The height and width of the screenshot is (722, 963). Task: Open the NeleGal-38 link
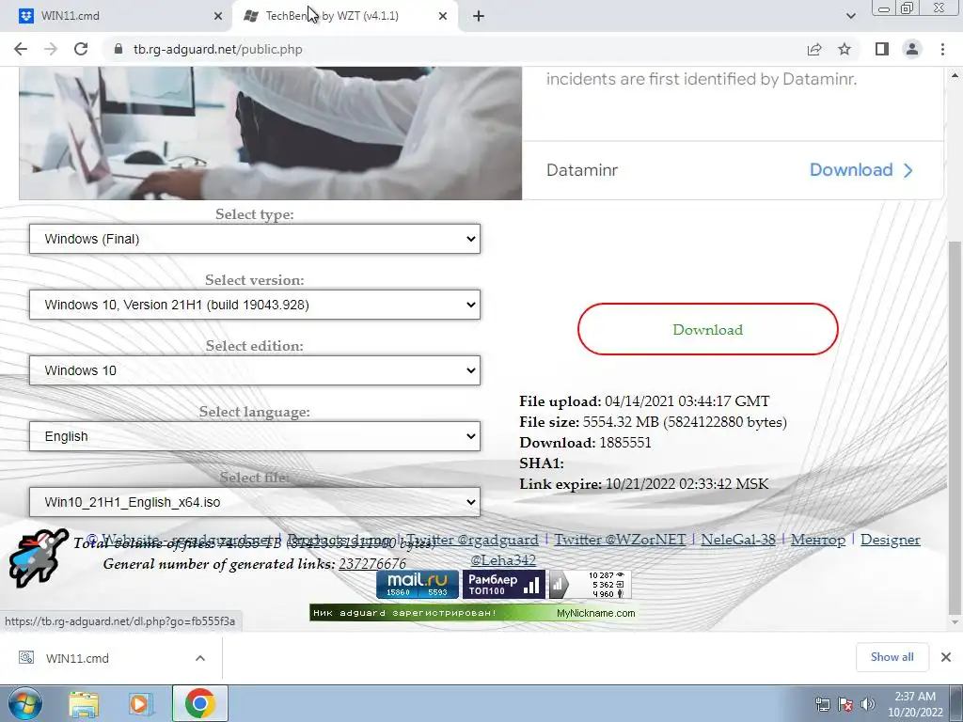[738, 540]
